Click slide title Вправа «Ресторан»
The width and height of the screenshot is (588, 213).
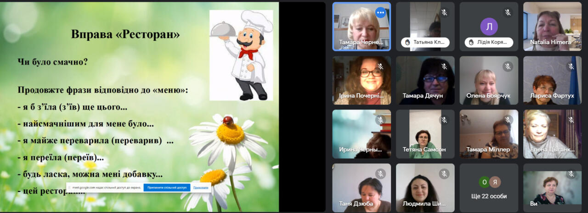coord(125,34)
